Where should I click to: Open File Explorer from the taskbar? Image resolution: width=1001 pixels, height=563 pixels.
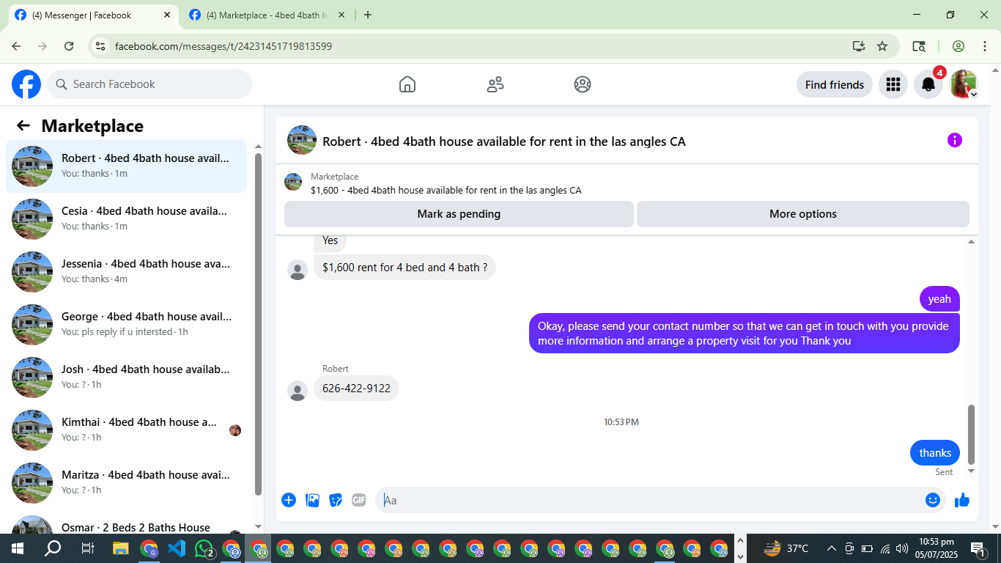click(x=121, y=548)
